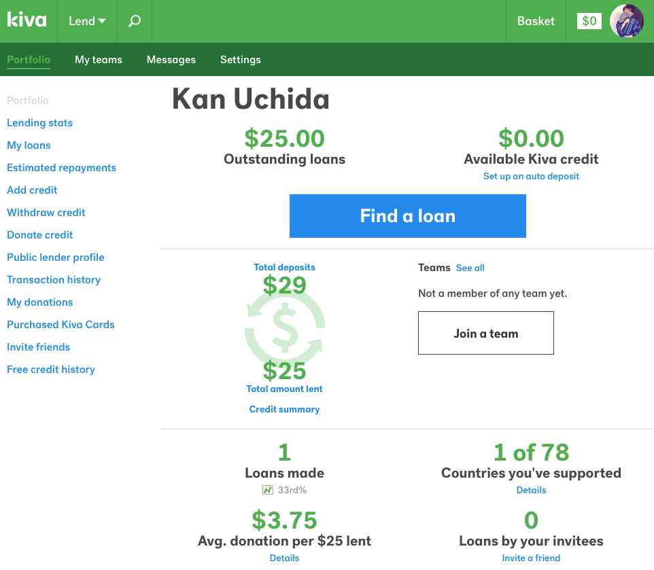The height and width of the screenshot is (570, 654).
Task: Open Details under Countries you've supported
Action: 531,490
